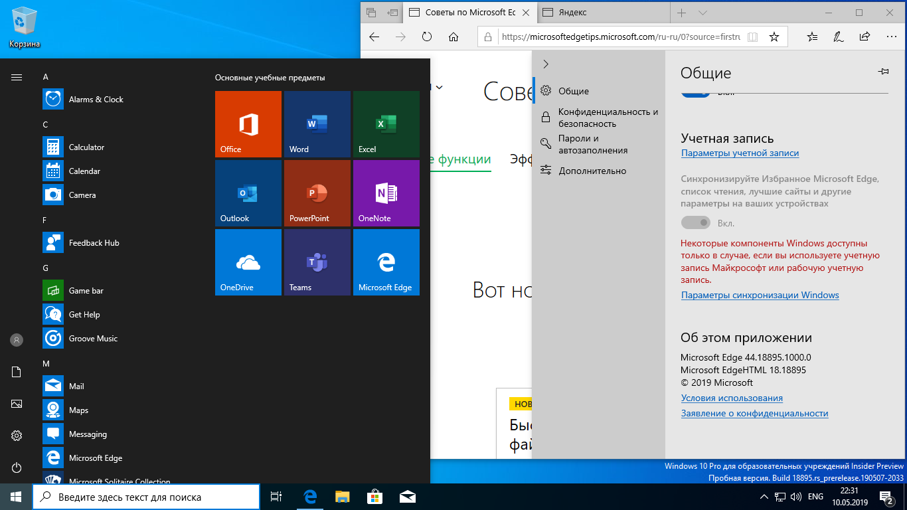Select the Общие settings section

pos(599,91)
